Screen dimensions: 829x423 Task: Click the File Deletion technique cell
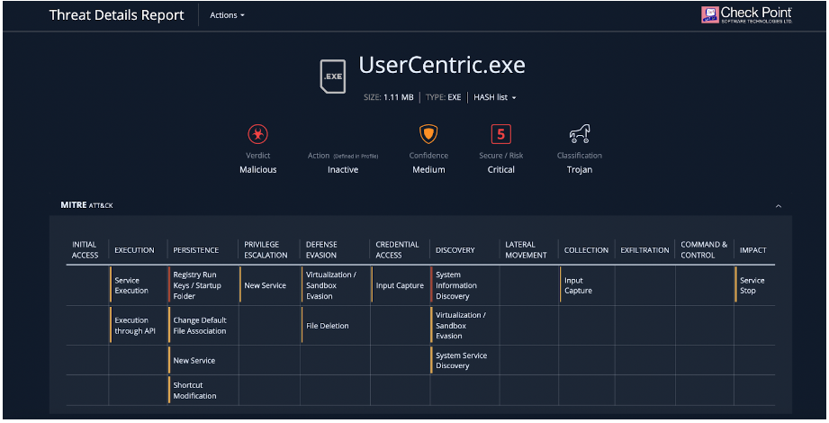(328, 326)
